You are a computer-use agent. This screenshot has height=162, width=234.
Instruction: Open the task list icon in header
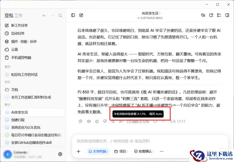219,15
